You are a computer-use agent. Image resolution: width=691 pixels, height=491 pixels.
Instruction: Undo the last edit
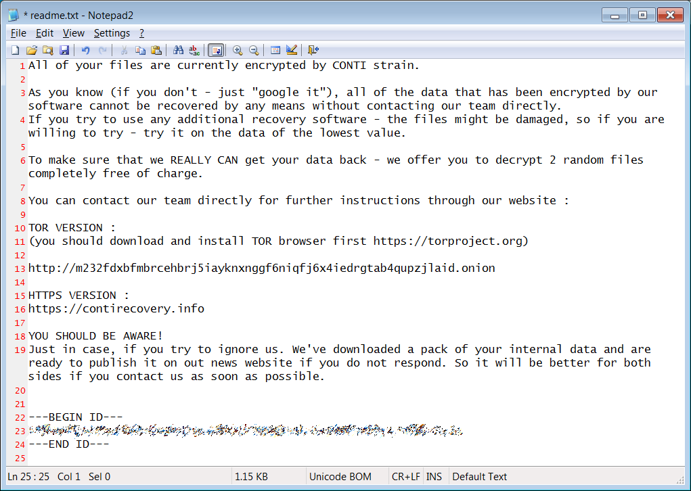tap(85, 50)
